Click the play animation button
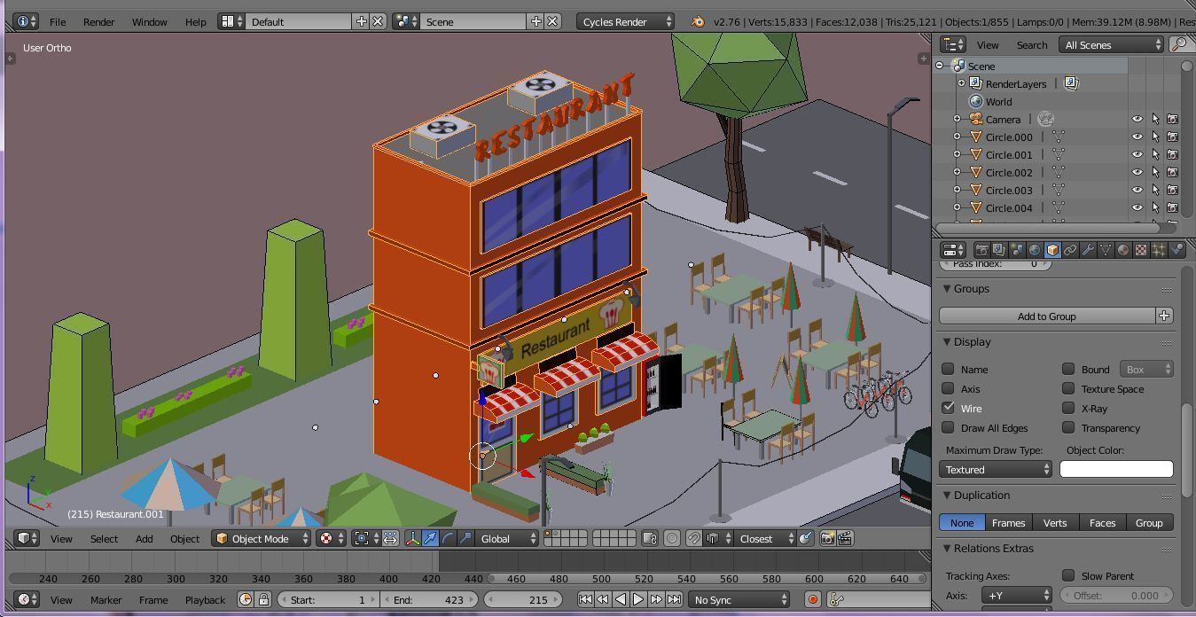The image size is (1196, 617). (x=637, y=599)
